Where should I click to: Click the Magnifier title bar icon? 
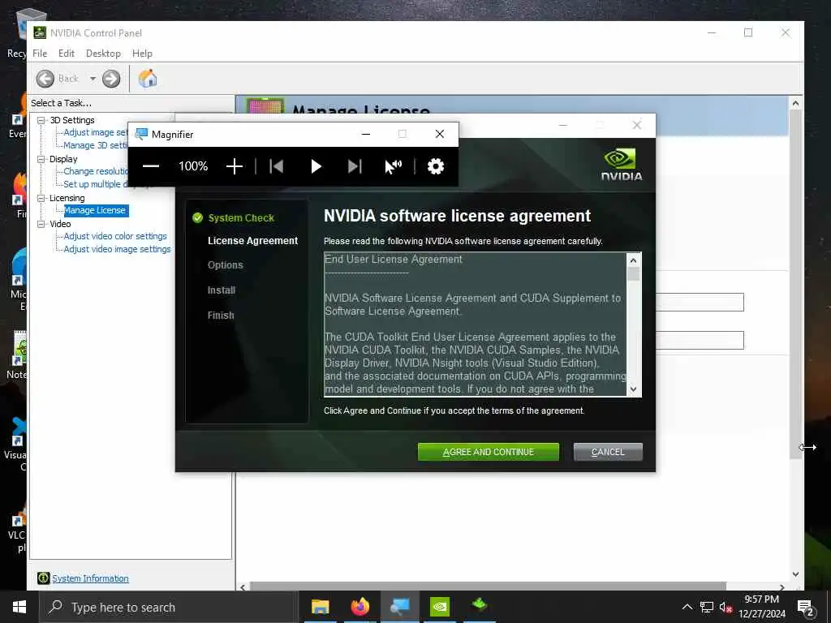tap(141, 134)
